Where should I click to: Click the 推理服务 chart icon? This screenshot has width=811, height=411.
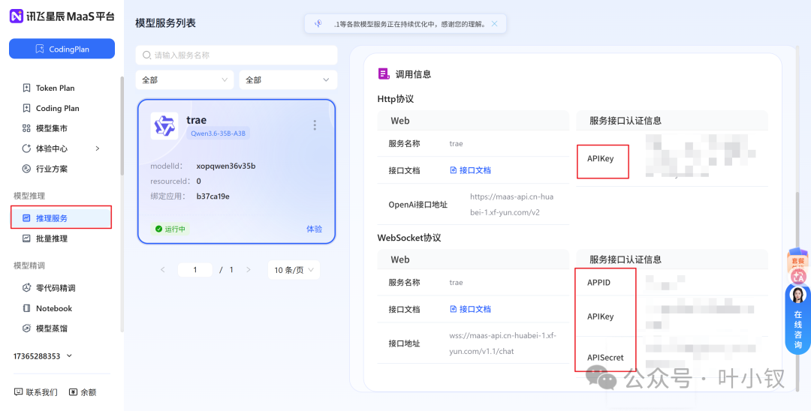coord(26,218)
